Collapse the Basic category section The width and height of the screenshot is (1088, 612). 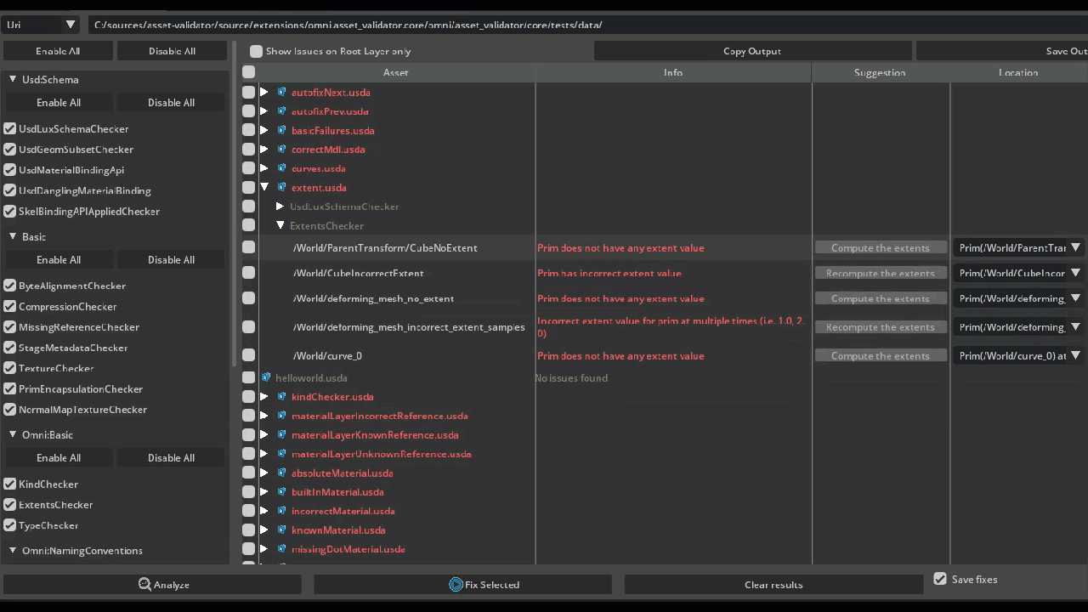[x=13, y=237]
